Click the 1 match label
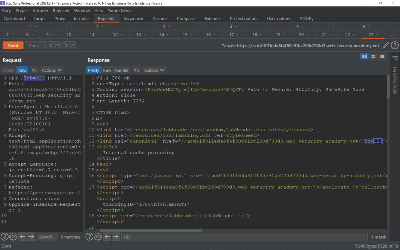This screenshot has width=400, height=250. pos(379,237)
